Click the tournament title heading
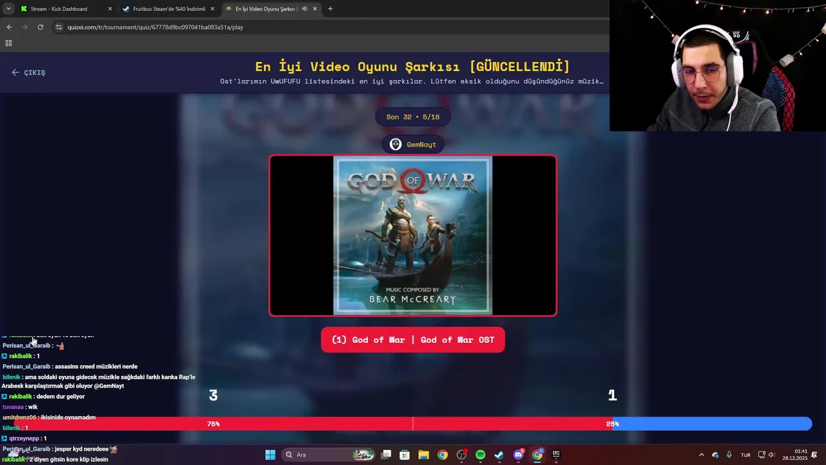This screenshot has height=465, width=826. click(413, 67)
